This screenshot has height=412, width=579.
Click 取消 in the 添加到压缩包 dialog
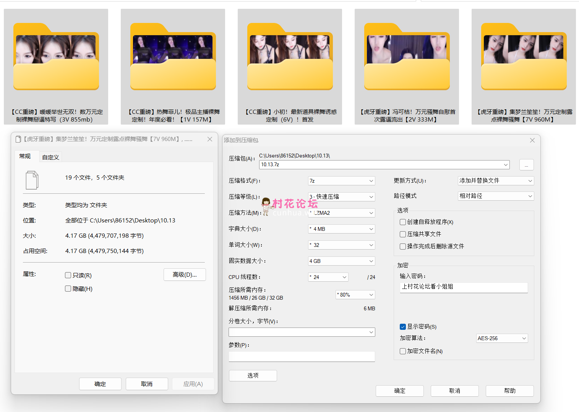[x=455, y=391]
